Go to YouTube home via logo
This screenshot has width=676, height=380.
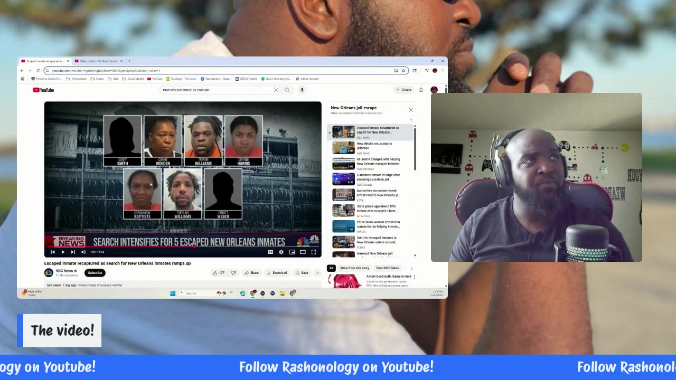43,90
